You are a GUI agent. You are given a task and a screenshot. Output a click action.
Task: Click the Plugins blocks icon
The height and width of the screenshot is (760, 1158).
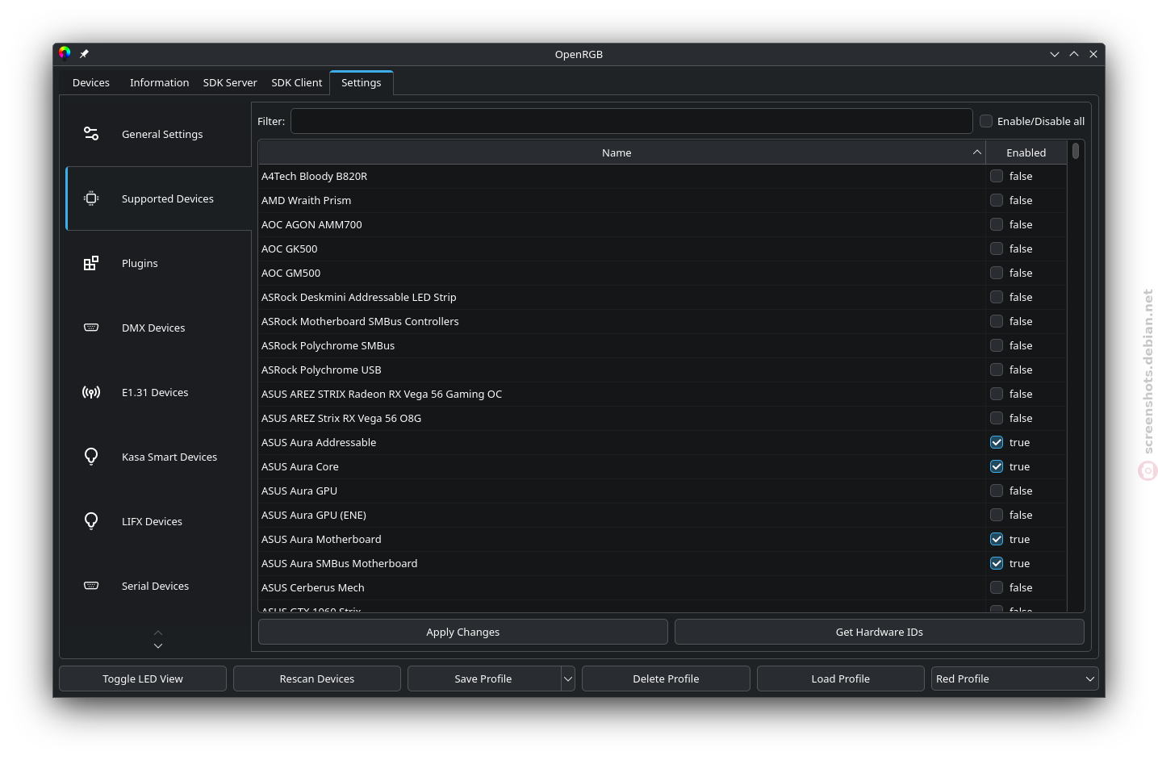[x=91, y=263]
